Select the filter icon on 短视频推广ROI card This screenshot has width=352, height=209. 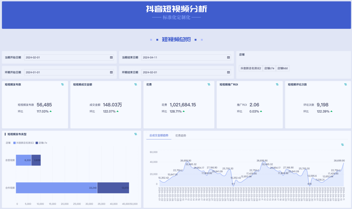pyautogui.click(x=277, y=84)
